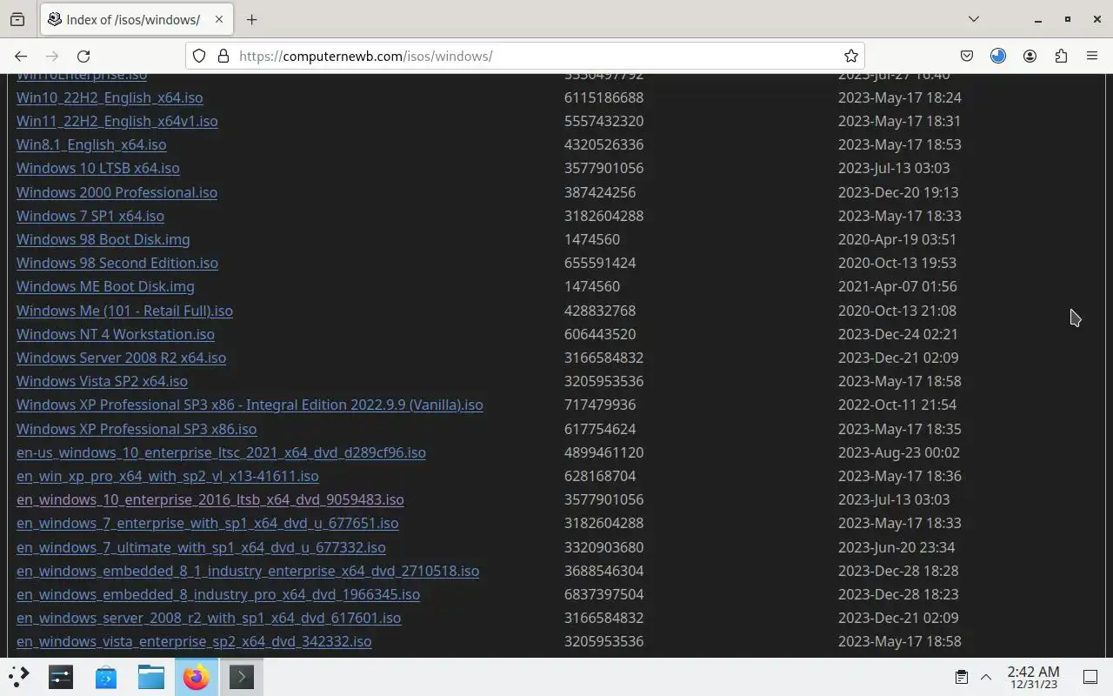Viewport: 1113px width, 696px height.
Task: Select file size 717479936
Action: 600,405
